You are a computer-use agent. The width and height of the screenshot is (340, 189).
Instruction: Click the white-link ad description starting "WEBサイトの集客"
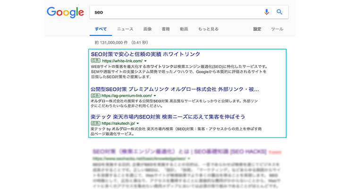click(x=179, y=72)
